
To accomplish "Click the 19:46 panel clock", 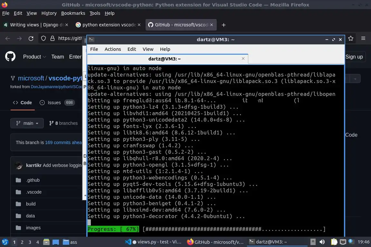I will pos(363,242).
